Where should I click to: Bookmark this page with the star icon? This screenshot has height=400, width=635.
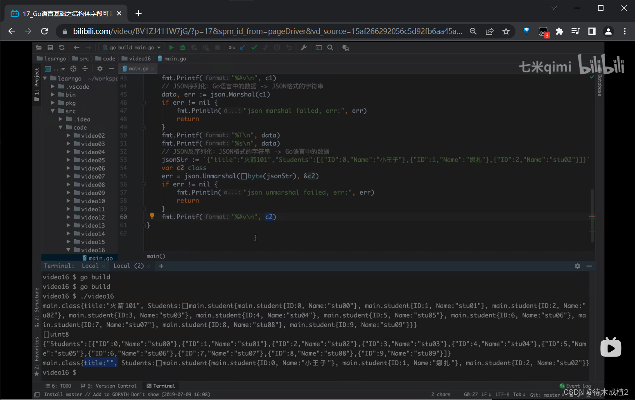click(506, 31)
